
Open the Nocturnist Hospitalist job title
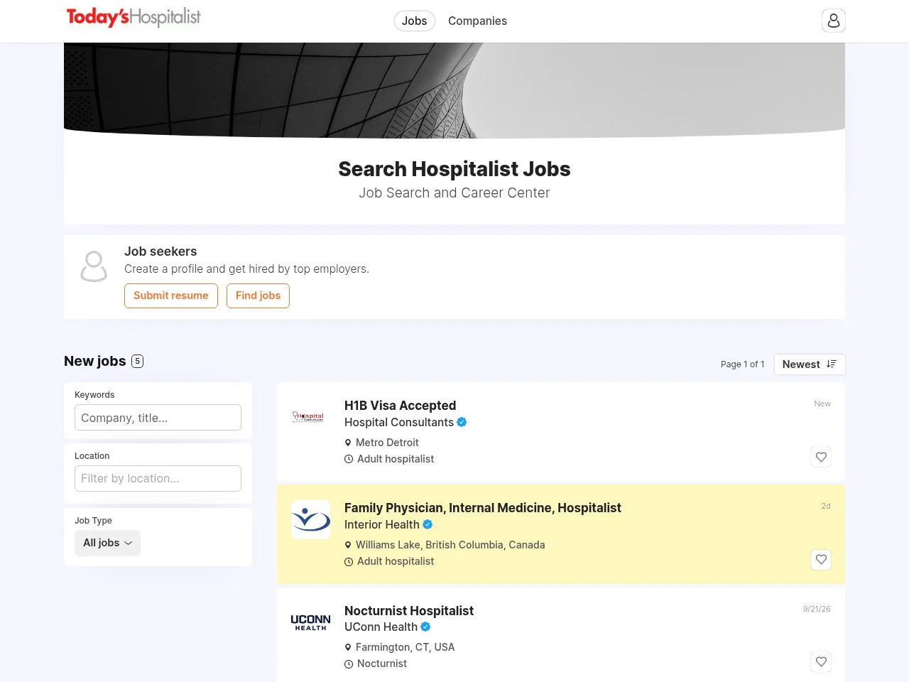409,611
